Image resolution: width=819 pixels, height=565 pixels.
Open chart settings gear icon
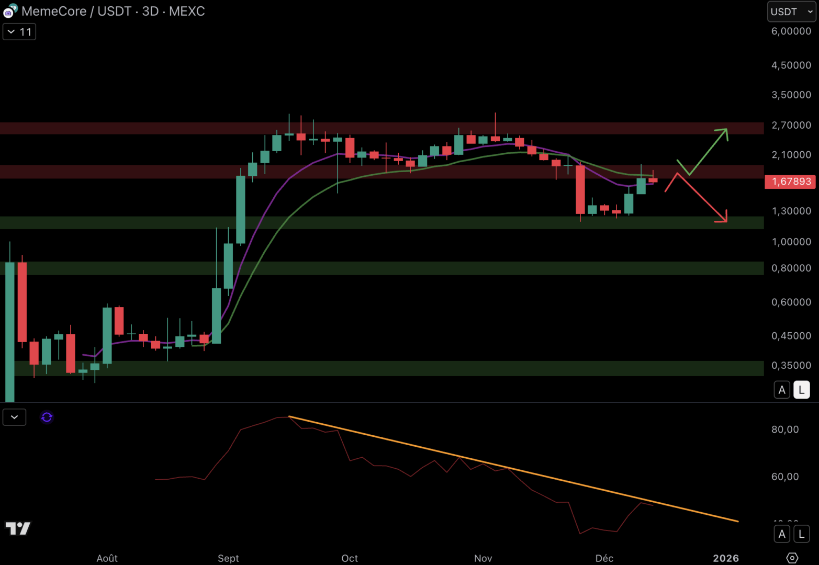pos(792,558)
